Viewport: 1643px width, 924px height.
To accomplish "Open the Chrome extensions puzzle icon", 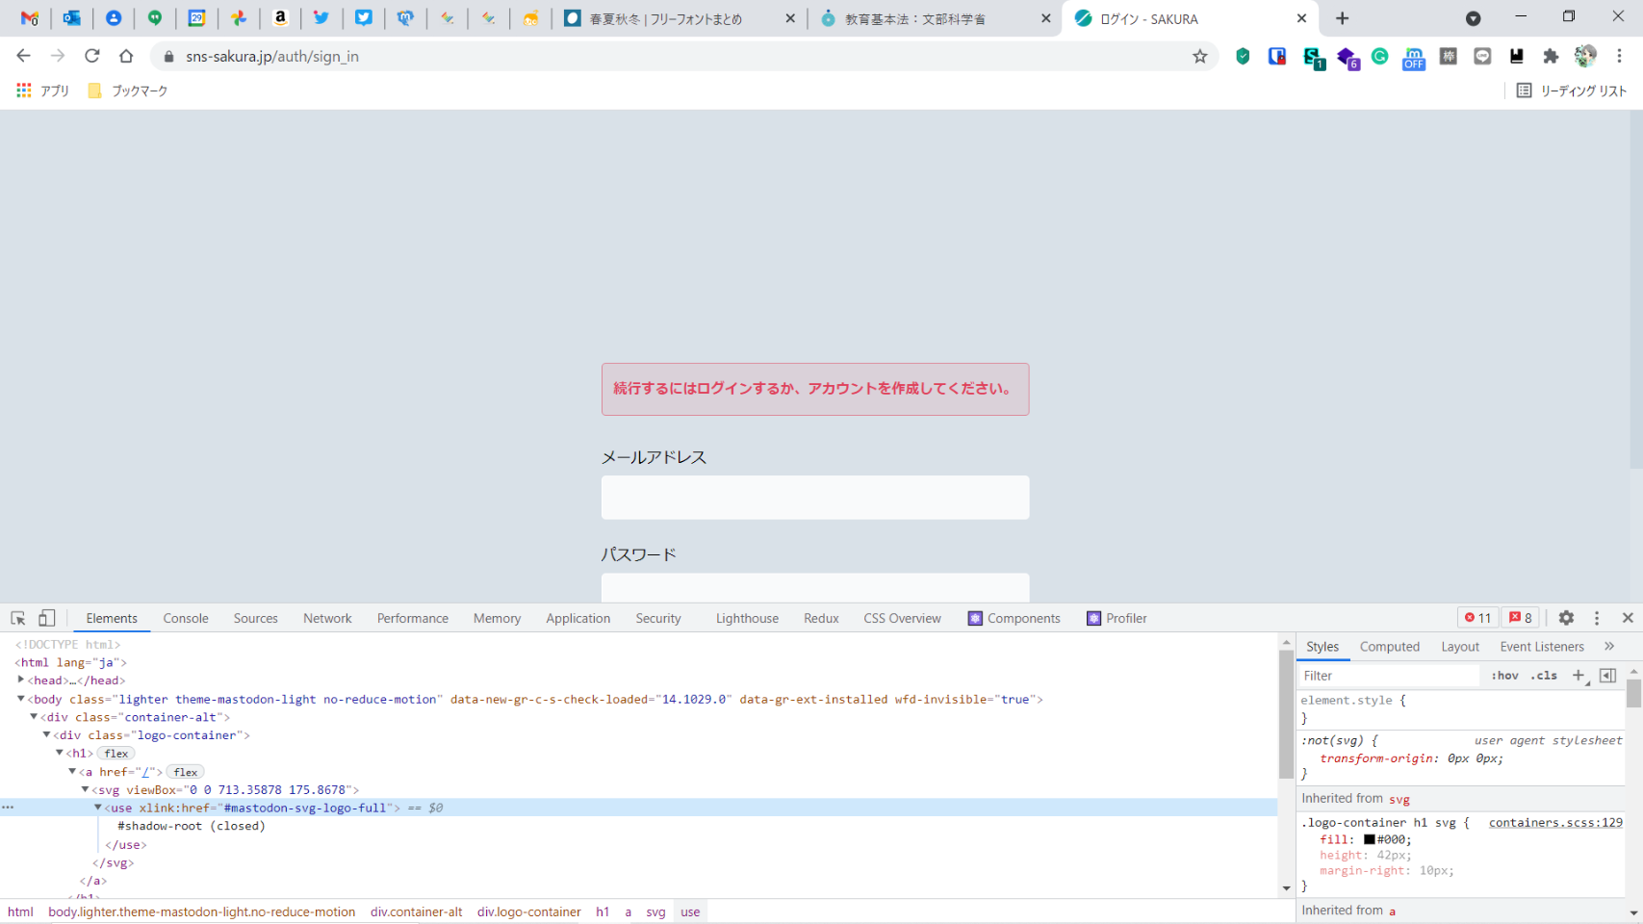I will coord(1551,57).
